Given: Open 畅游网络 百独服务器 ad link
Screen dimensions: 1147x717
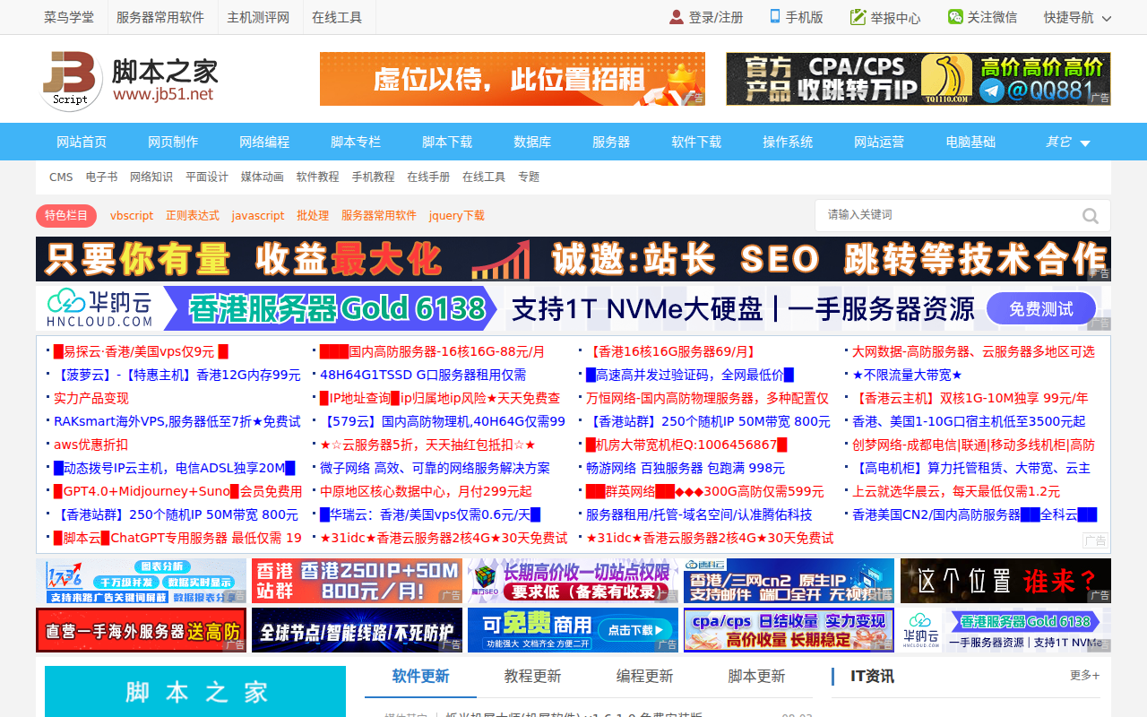Looking at the screenshot, I should coord(686,468).
